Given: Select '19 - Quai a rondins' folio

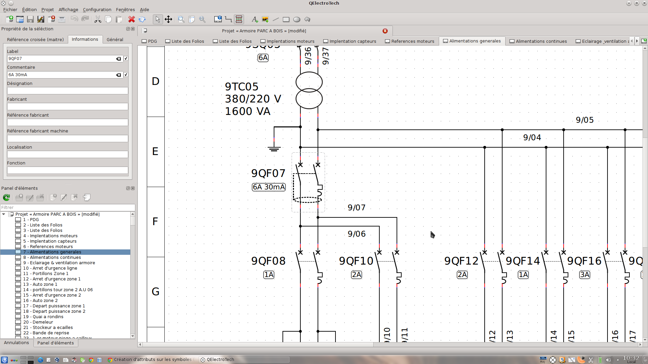Looking at the screenshot, I should tap(43, 317).
